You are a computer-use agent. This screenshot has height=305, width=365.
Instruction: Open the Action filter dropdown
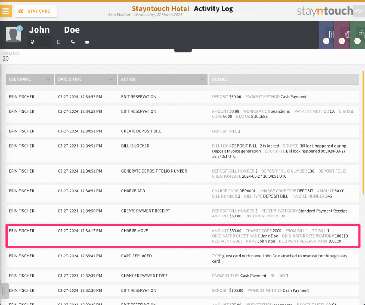(x=163, y=79)
